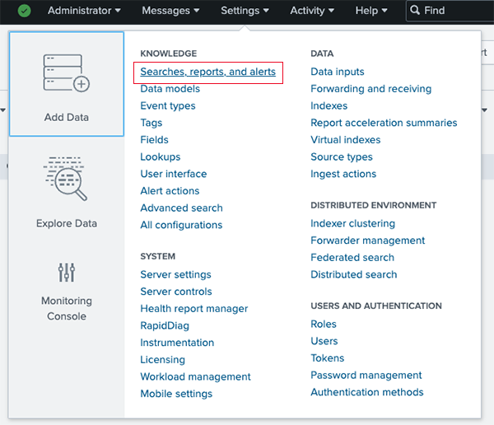This screenshot has width=494, height=425.
Task: Open the Roles page
Action: [x=324, y=324]
